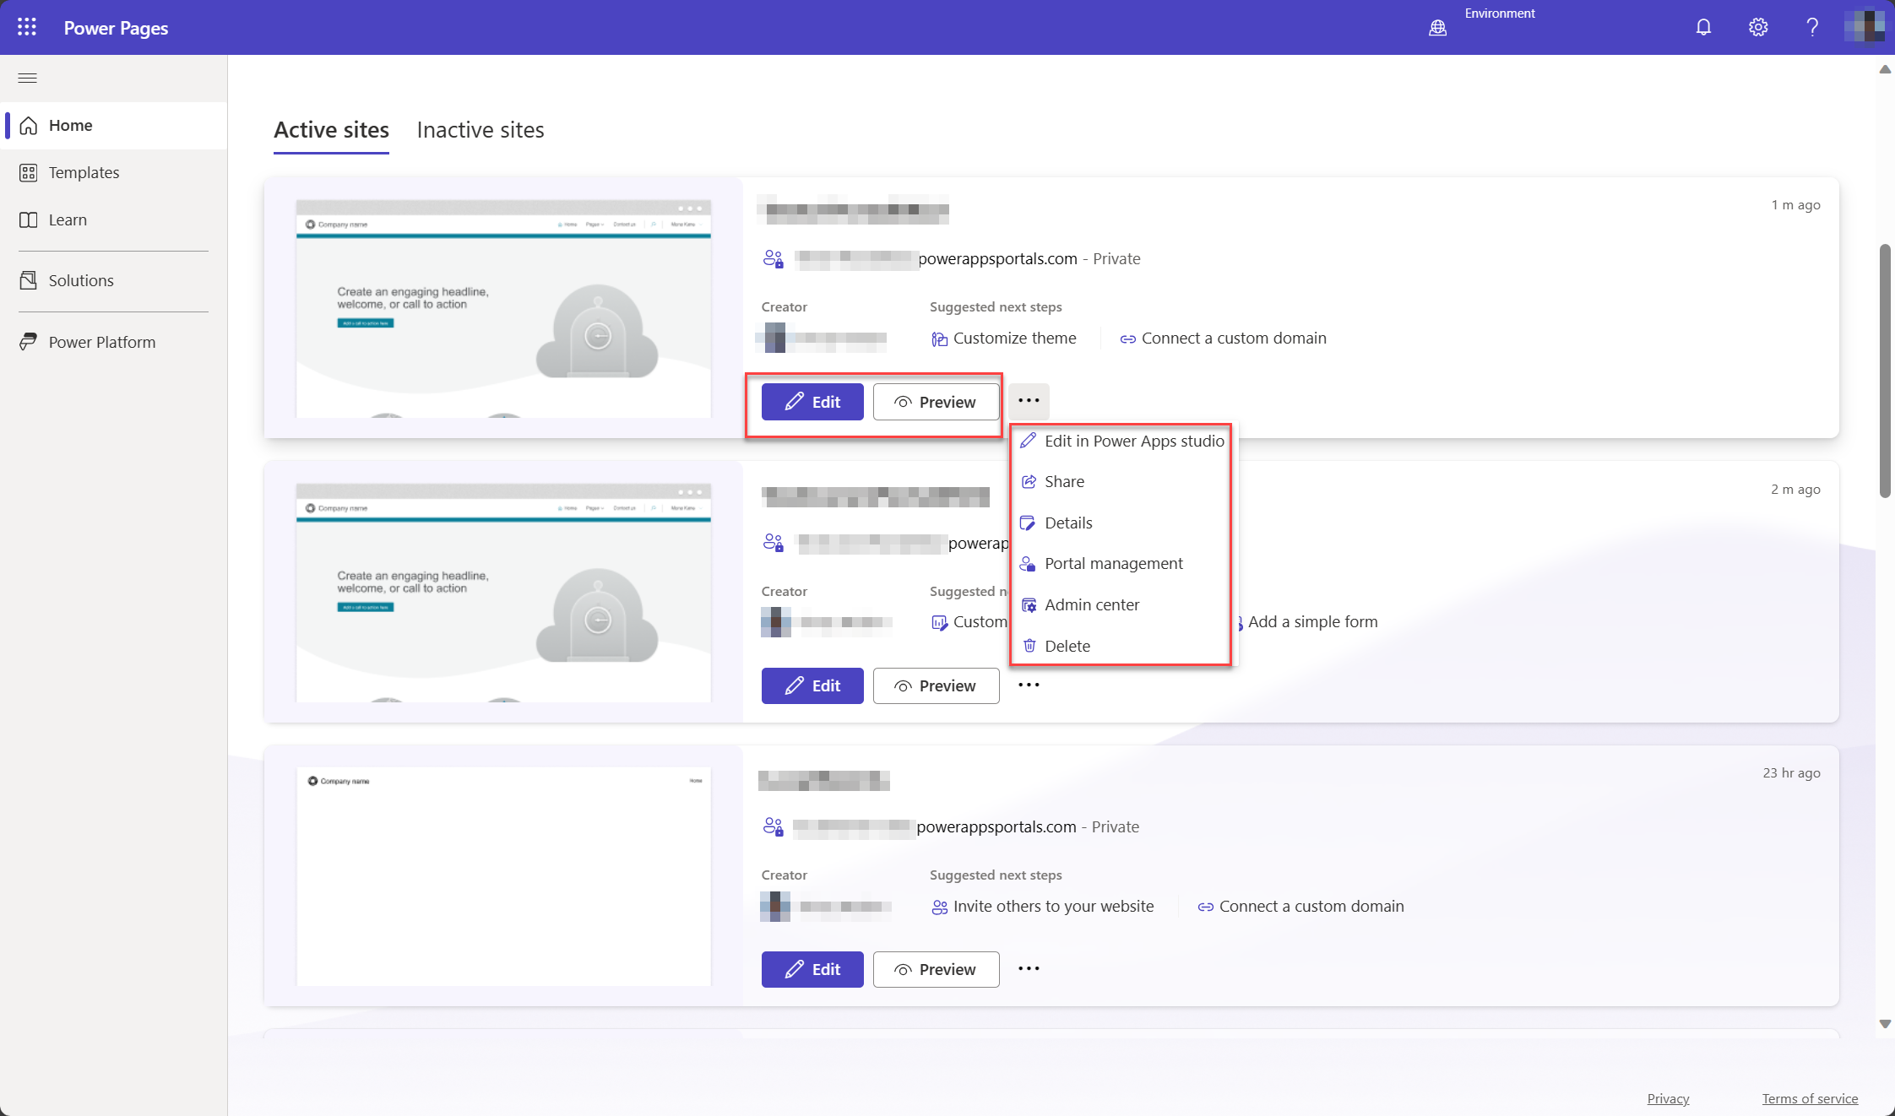Click the notifications bell icon
This screenshot has height=1116, width=1895.
pyautogui.click(x=1703, y=26)
